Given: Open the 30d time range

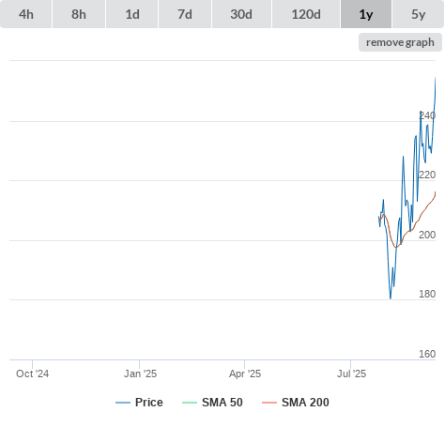Looking at the screenshot, I should (x=241, y=14).
